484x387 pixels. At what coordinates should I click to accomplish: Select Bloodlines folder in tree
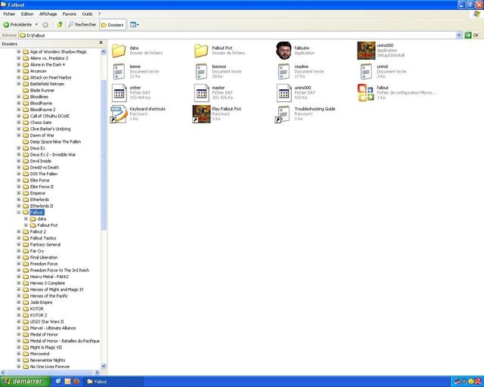click(x=39, y=97)
